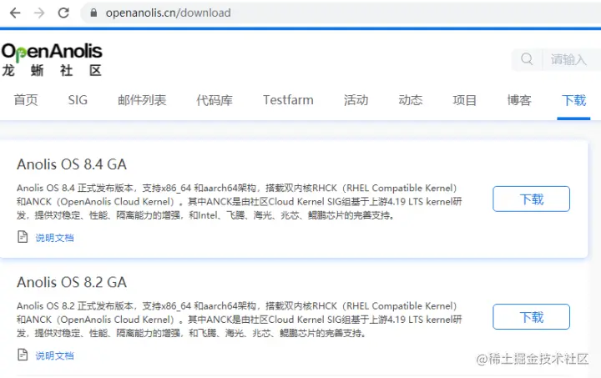Open the 首页 navigation tab
Viewport: 601px width, 378px height.
click(x=26, y=100)
